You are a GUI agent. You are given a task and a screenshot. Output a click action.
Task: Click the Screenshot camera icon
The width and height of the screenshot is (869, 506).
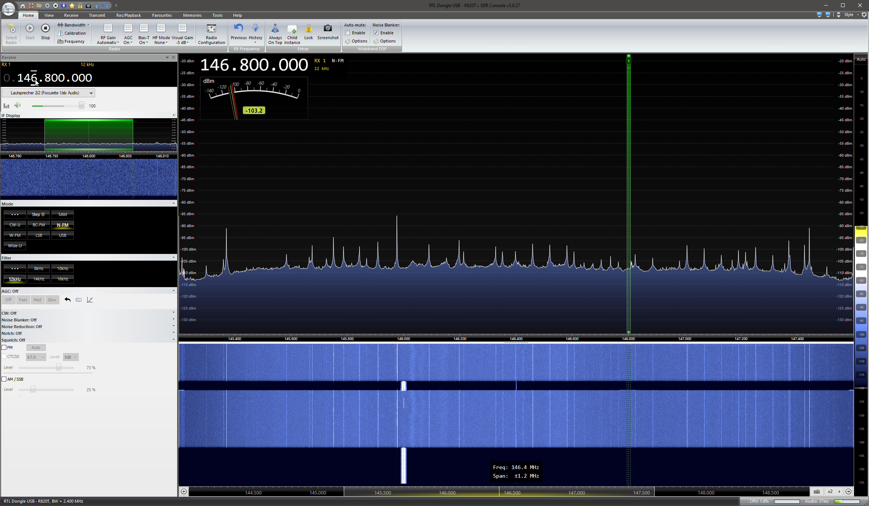(327, 29)
